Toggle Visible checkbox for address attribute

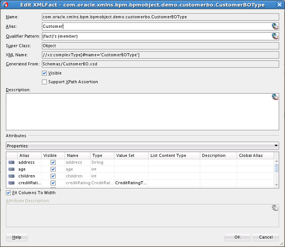pyautogui.click(x=53, y=162)
